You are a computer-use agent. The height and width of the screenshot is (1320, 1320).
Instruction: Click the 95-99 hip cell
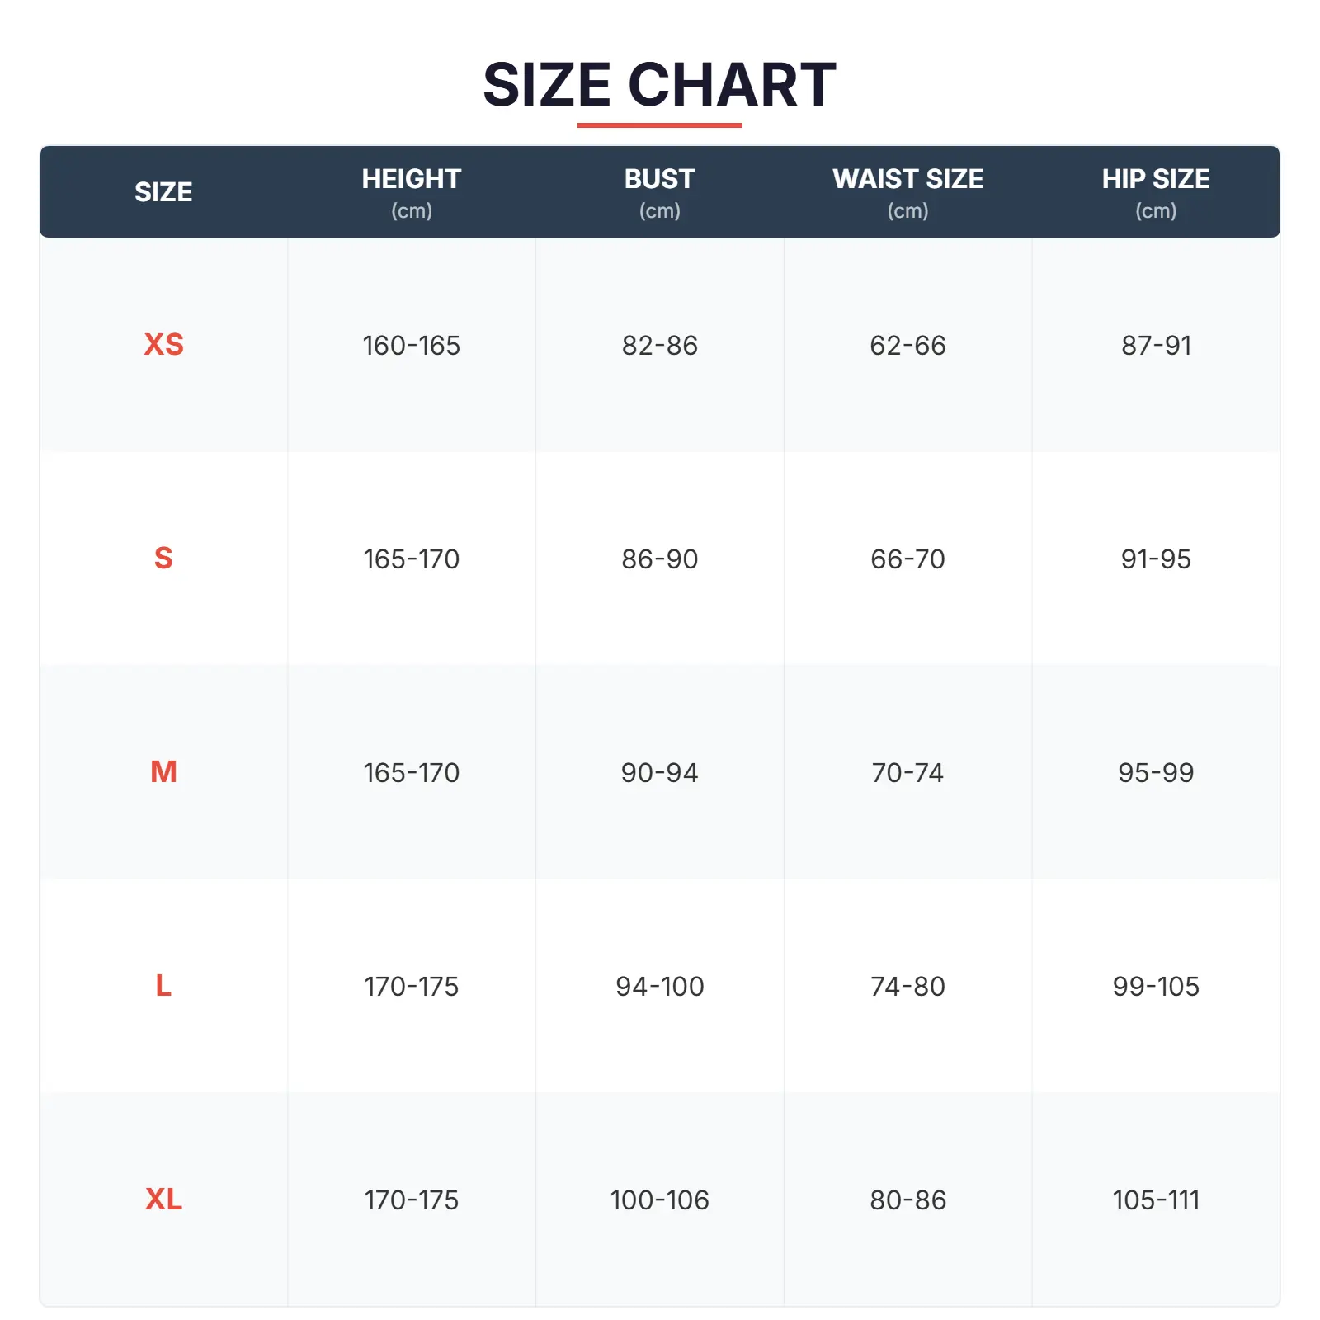point(1155,773)
